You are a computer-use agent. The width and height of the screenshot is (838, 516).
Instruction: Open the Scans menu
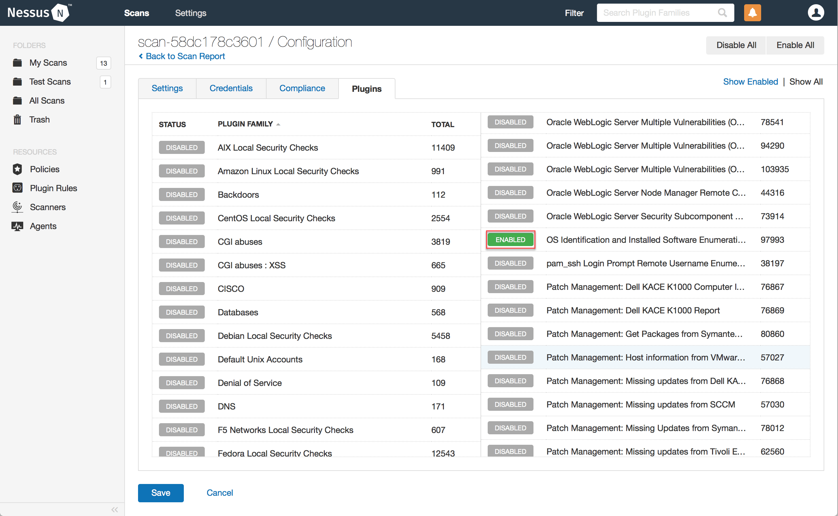pos(136,13)
